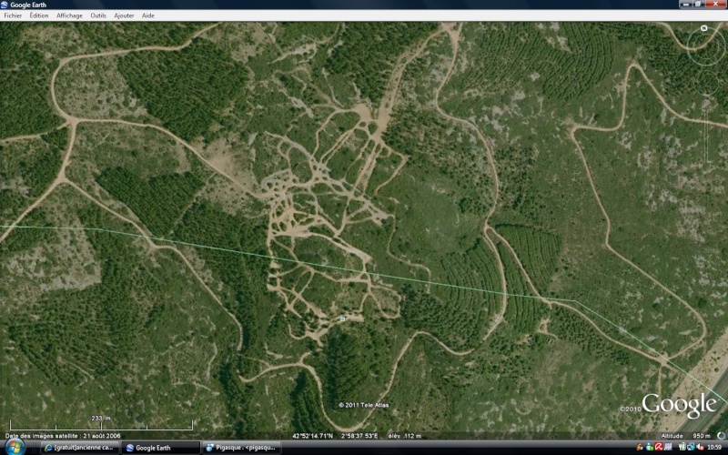728x455 pixels.
Task: Open the Aide menu
Action: click(x=148, y=15)
